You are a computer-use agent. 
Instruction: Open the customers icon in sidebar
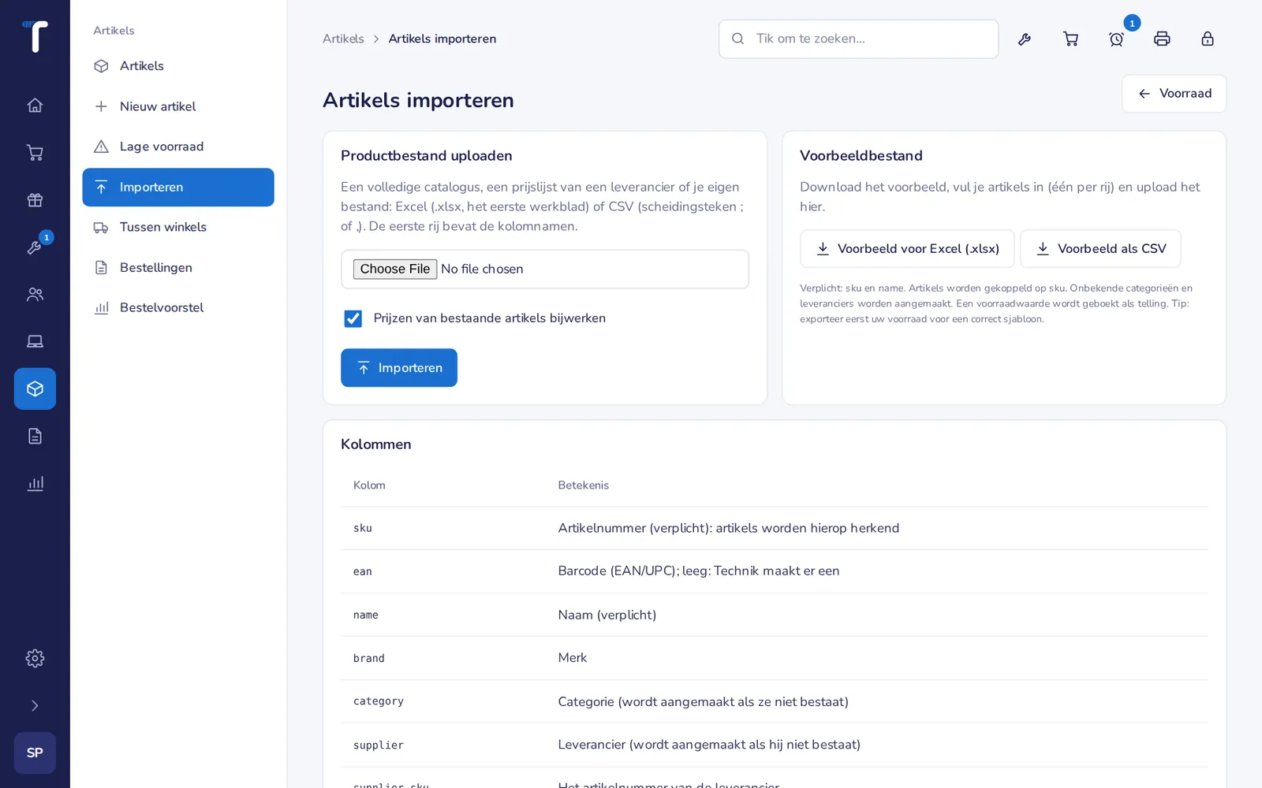pos(35,294)
